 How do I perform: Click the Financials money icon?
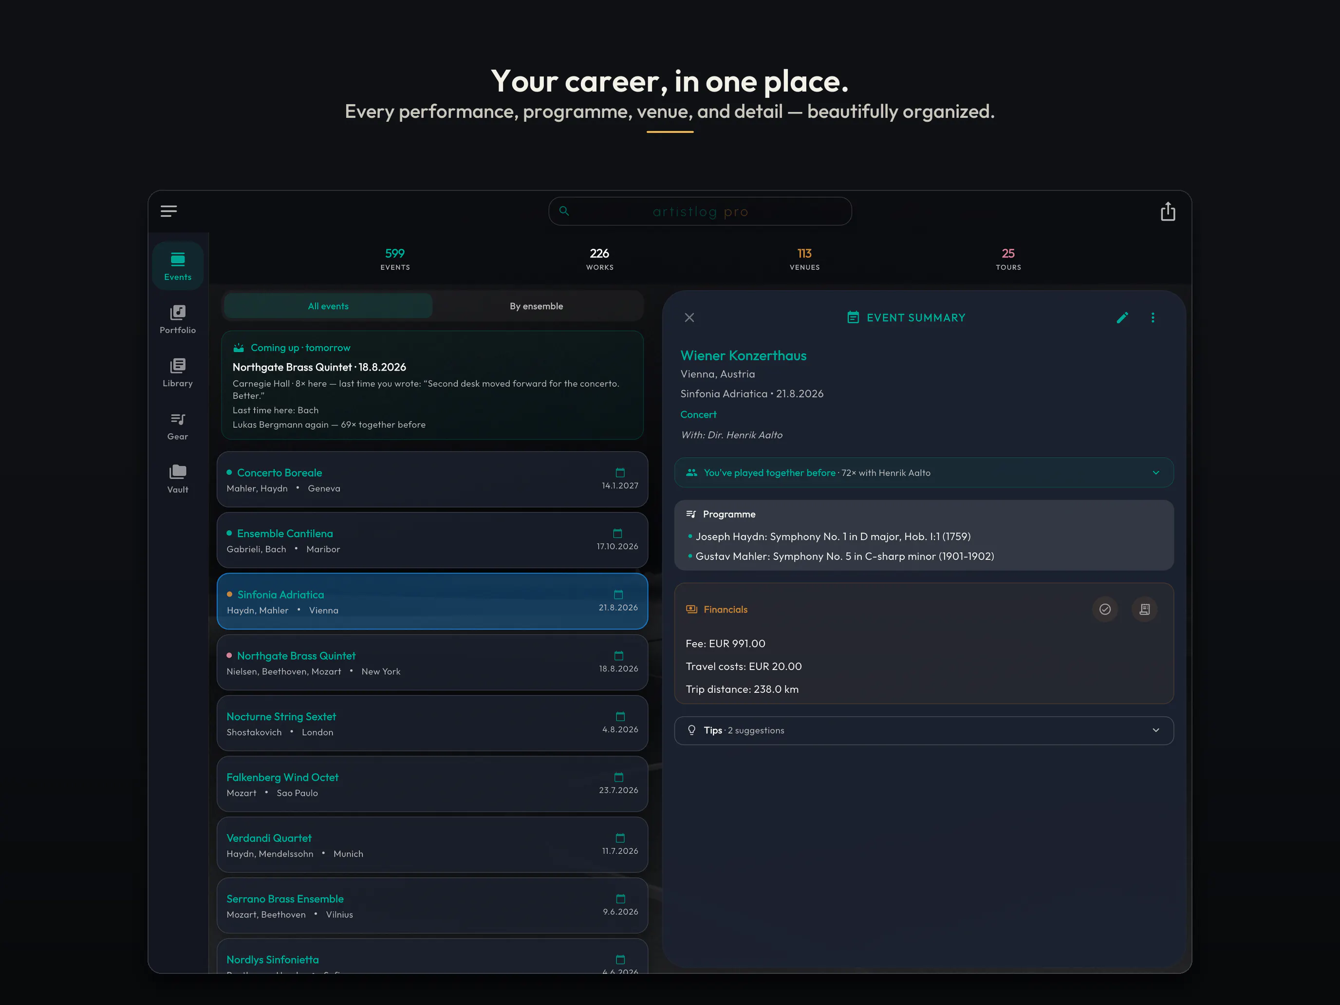tap(691, 609)
